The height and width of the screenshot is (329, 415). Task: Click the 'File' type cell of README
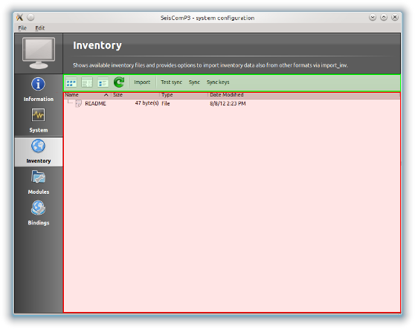(166, 103)
